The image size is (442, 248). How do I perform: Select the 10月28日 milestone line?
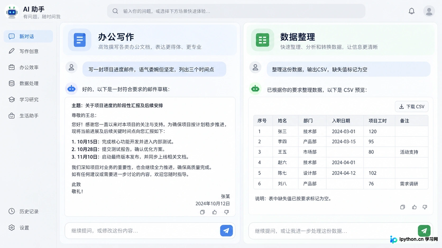coord(119,149)
